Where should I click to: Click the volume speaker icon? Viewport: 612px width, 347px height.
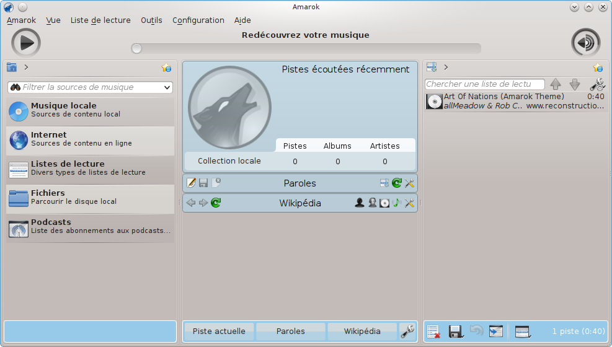pyautogui.click(x=585, y=43)
